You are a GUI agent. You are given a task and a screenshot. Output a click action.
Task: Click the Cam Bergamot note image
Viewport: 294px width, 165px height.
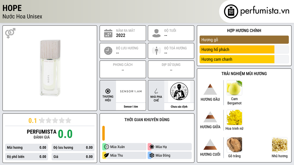point(234,88)
